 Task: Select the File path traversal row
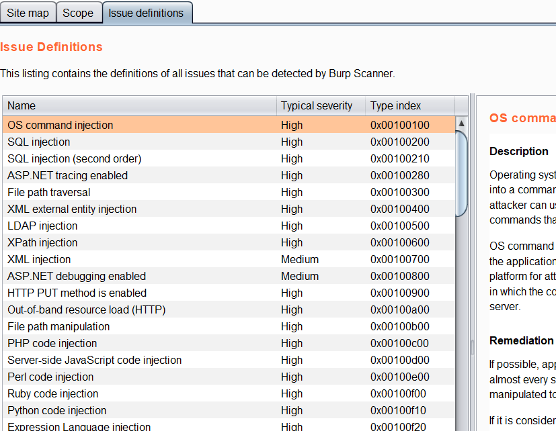point(229,192)
